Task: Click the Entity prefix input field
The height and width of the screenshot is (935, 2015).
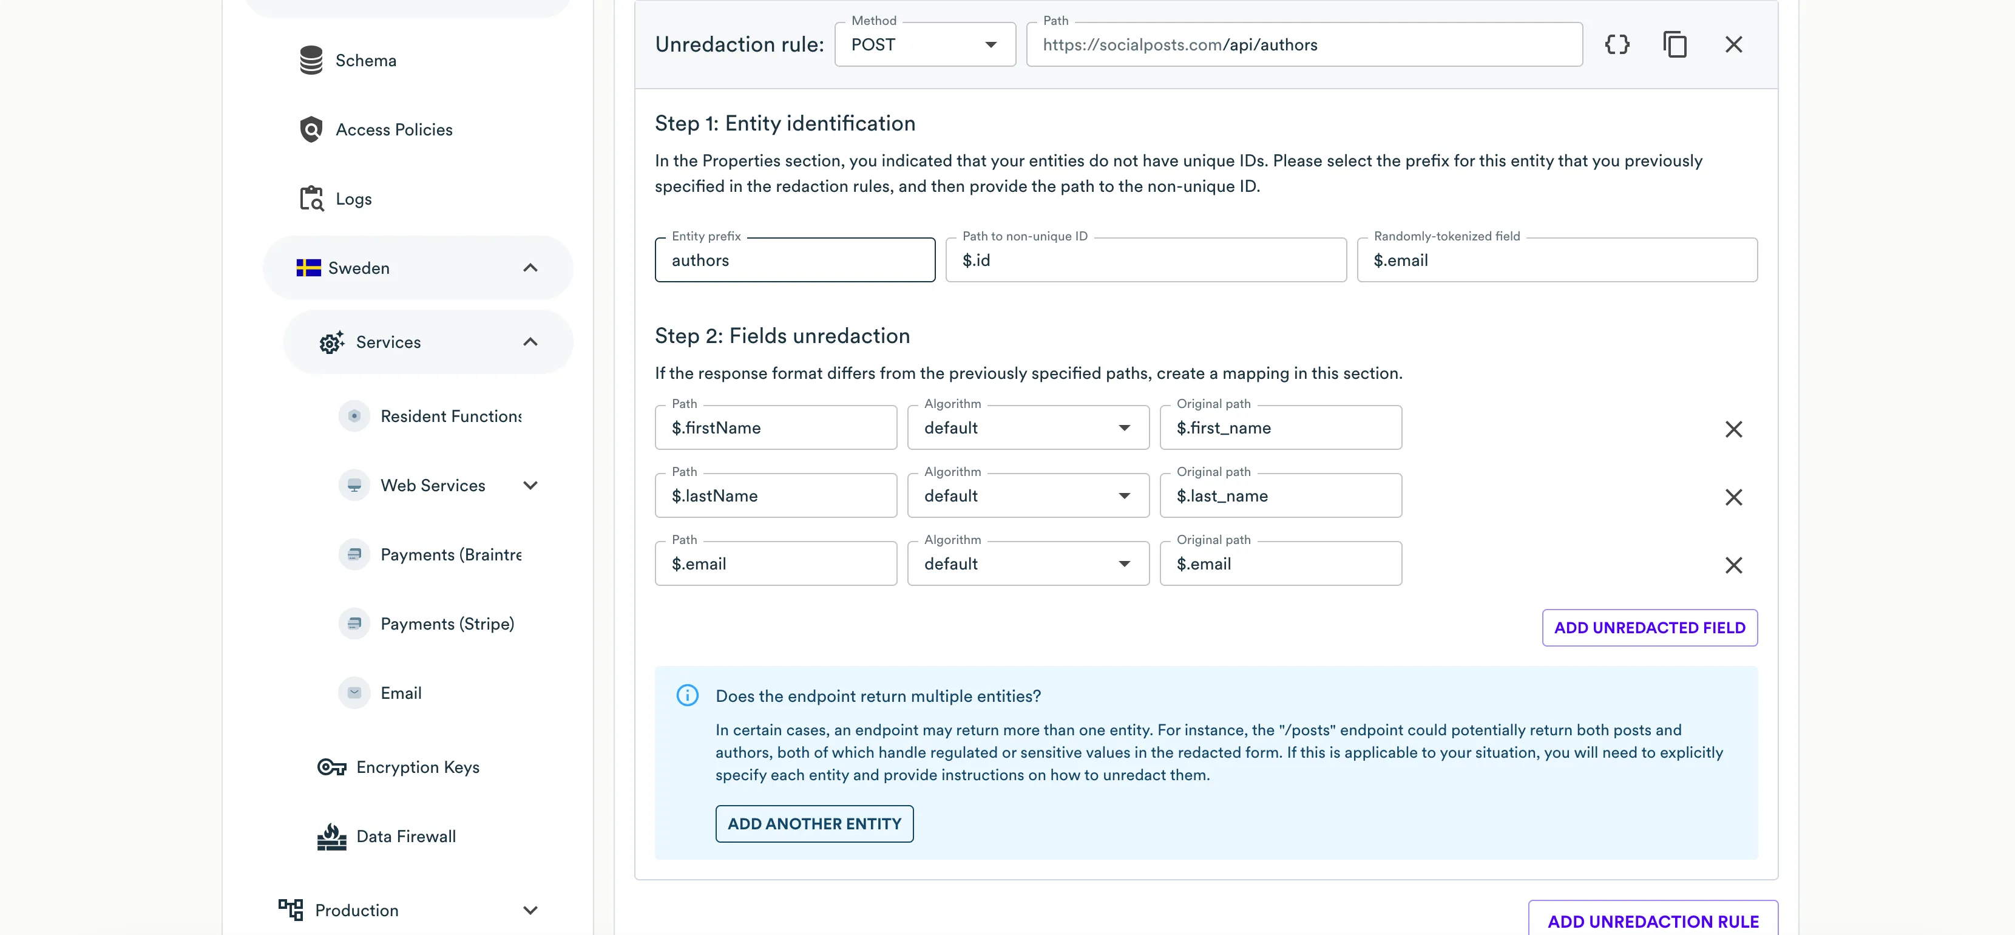Action: 794,260
